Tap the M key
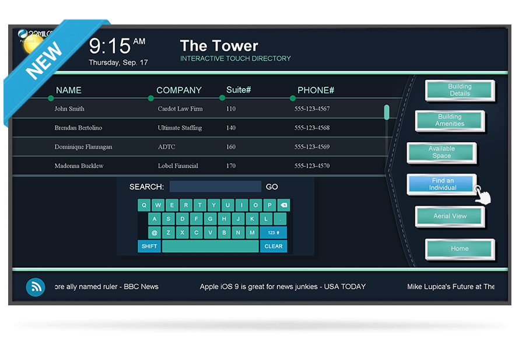The width and height of the screenshot is (519, 352). (252, 233)
